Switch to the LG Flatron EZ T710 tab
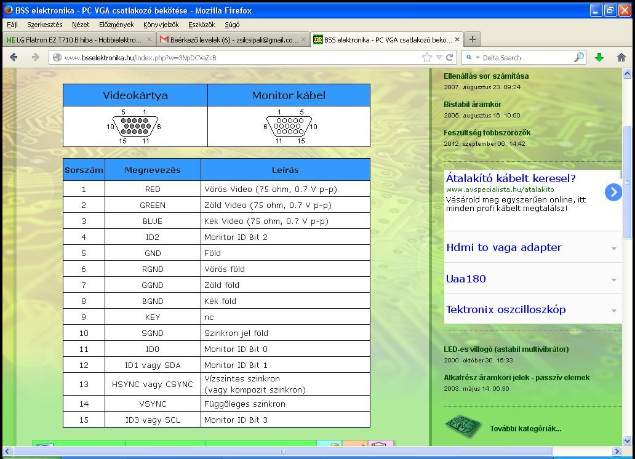The image size is (635, 459). 79,40
